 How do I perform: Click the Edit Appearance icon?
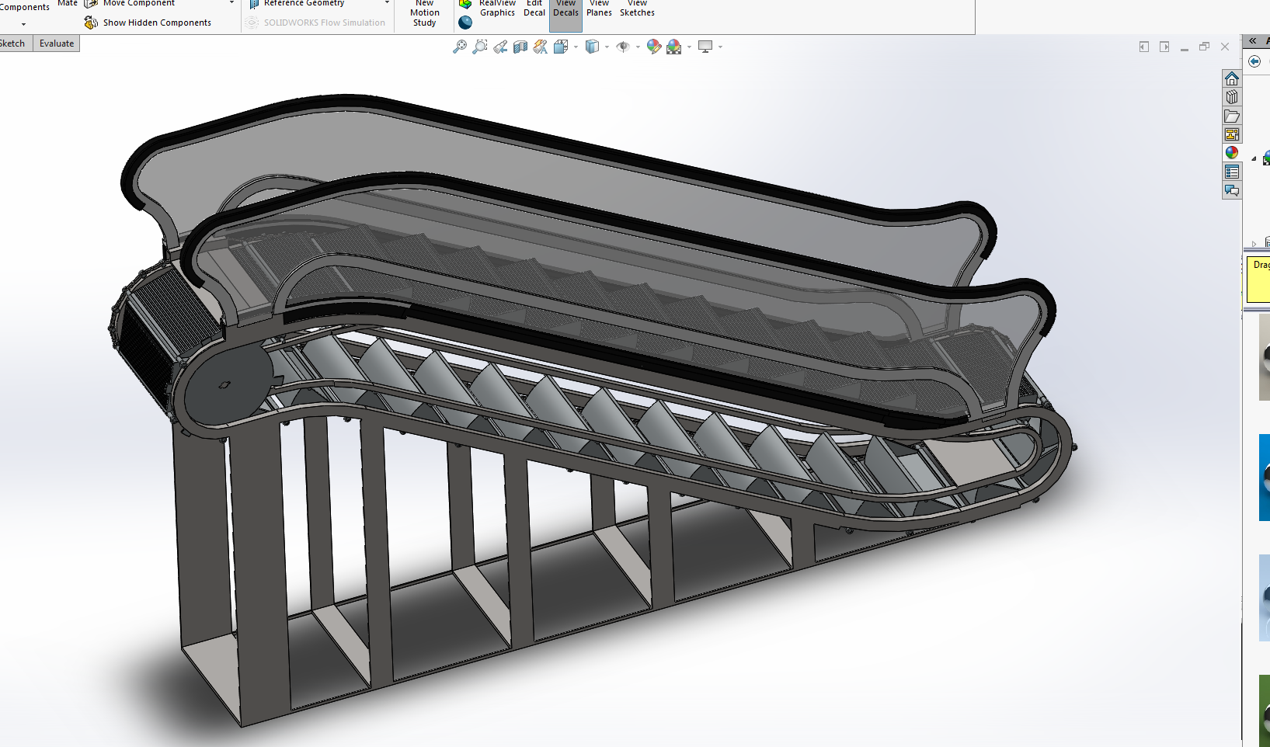point(654,47)
